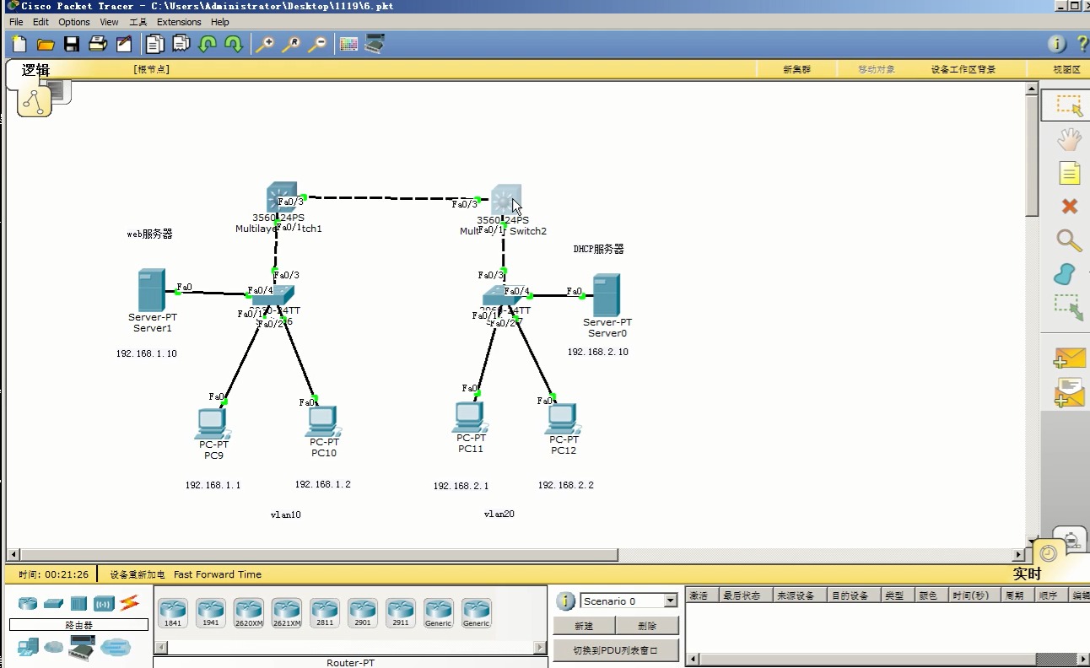1090x668 pixels.
Task: Click Fast Forward Time
Action: (x=218, y=574)
